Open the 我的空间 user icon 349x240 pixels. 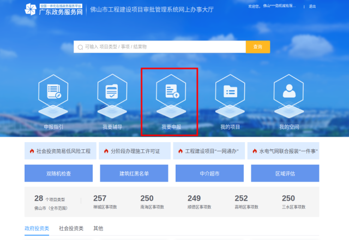(x=288, y=92)
